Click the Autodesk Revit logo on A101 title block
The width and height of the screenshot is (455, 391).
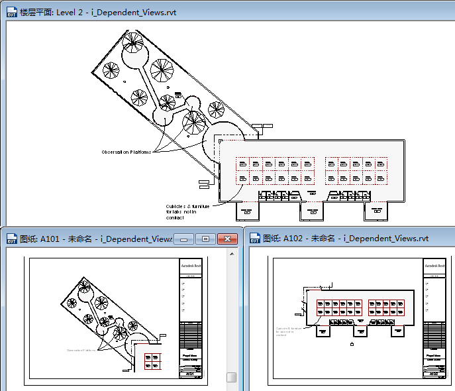(x=191, y=266)
